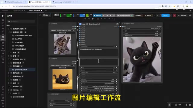Select the cursor mode tool at bottom right
Image resolution: width=193 pixels, height=108 pixels.
tap(169, 105)
